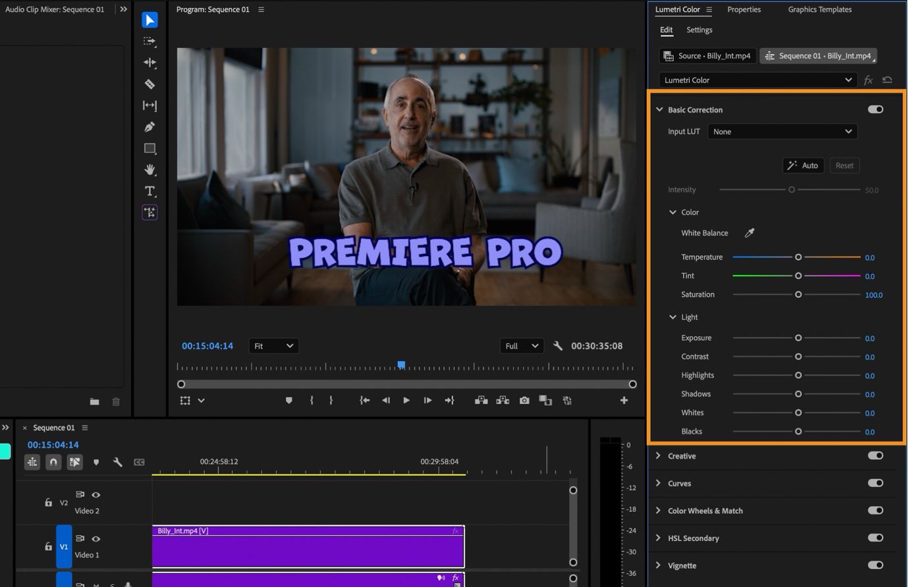Viewport: 909px width, 587px height.
Task: Toggle visibility of the Video 2 track
Action: [x=96, y=494]
